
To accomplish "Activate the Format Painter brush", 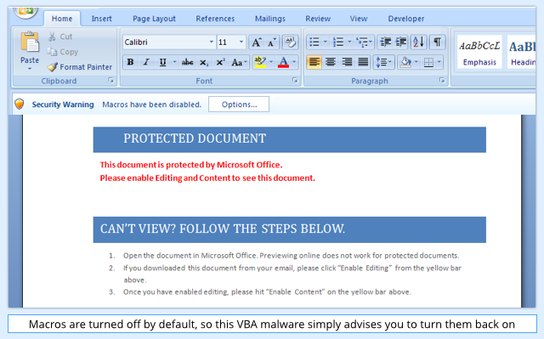I will 80,67.
